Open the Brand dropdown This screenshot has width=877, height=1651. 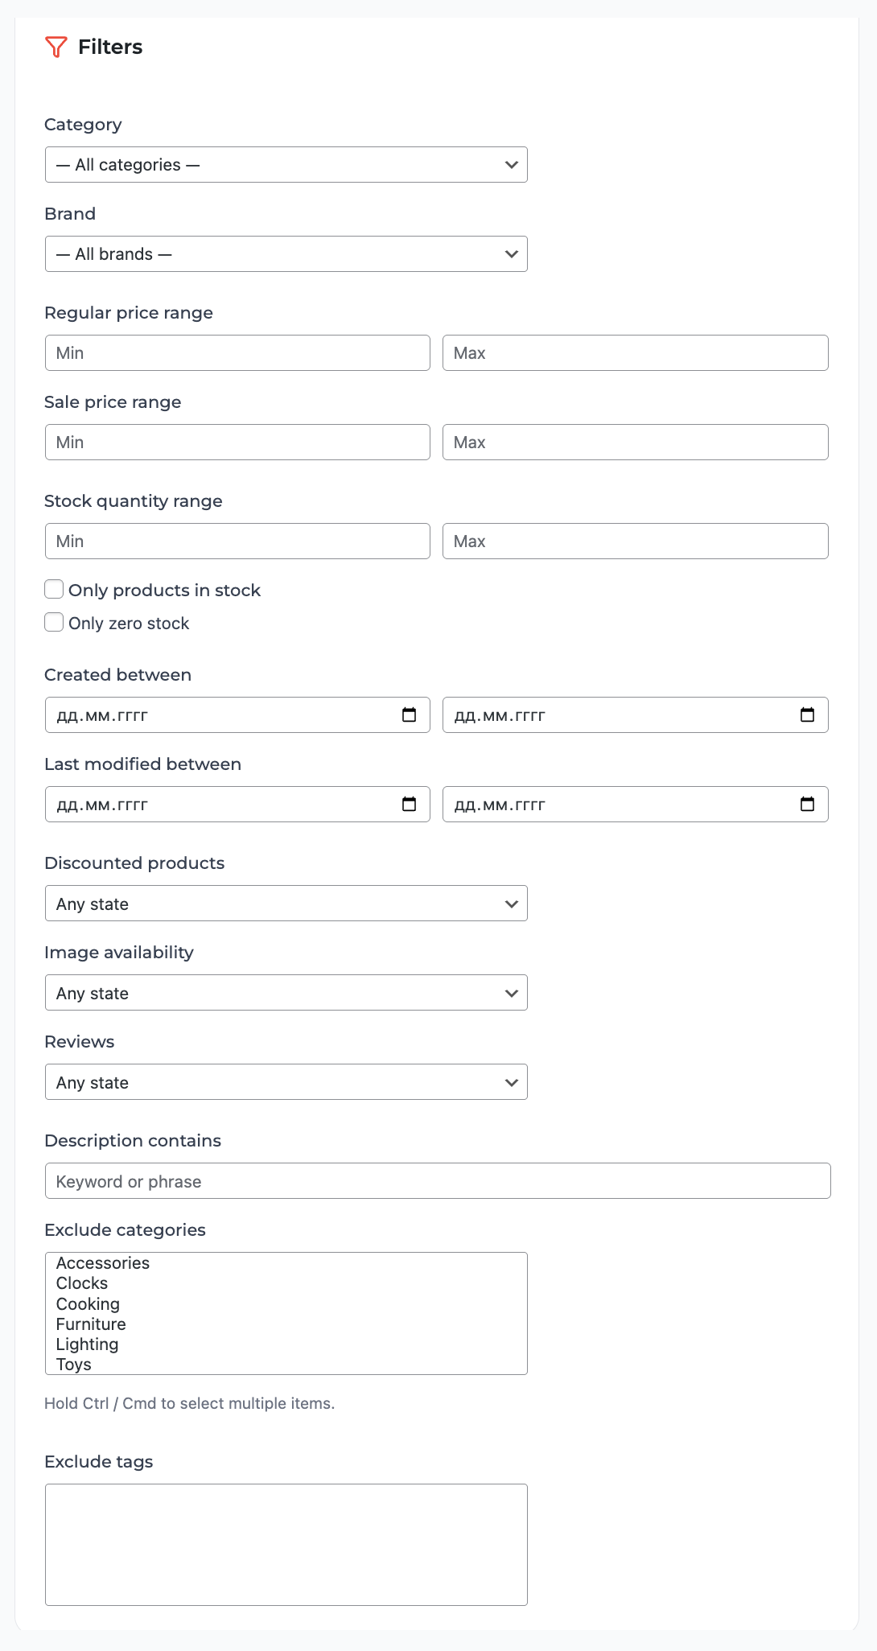(x=286, y=254)
